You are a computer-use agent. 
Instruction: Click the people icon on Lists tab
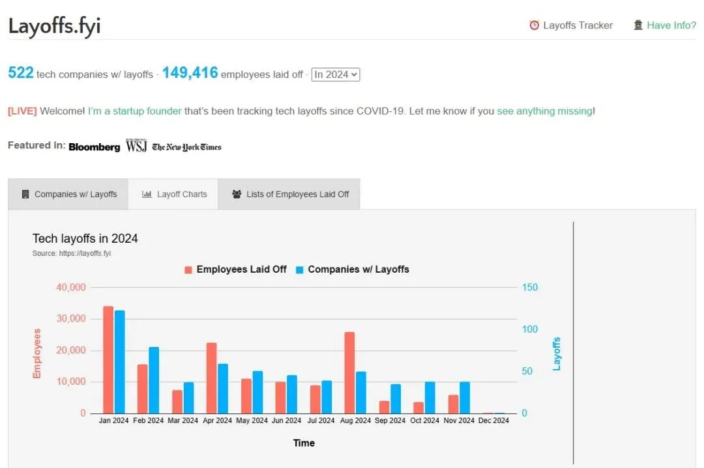pyautogui.click(x=237, y=194)
